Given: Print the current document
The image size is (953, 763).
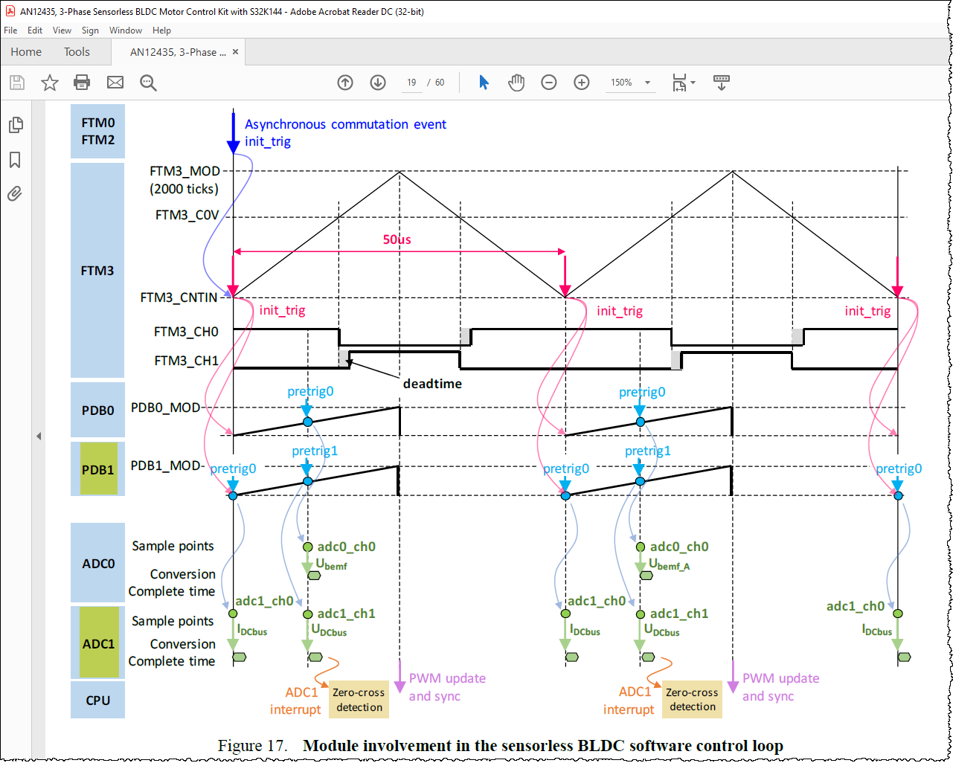Looking at the screenshot, I should tap(82, 83).
